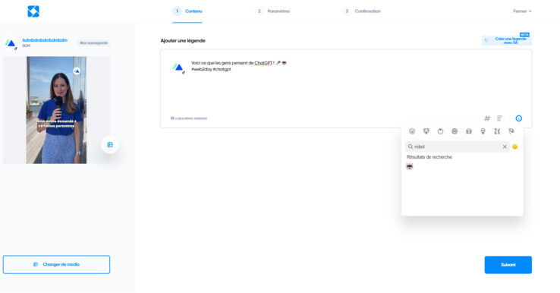Select the Objects lightbulb emoji category
Screen dimensions: 560x293
tap(483, 131)
